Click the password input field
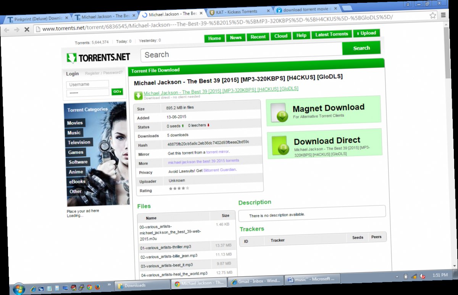Viewport: 458px width, 295px height. pyautogui.click(x=88, y=92)
